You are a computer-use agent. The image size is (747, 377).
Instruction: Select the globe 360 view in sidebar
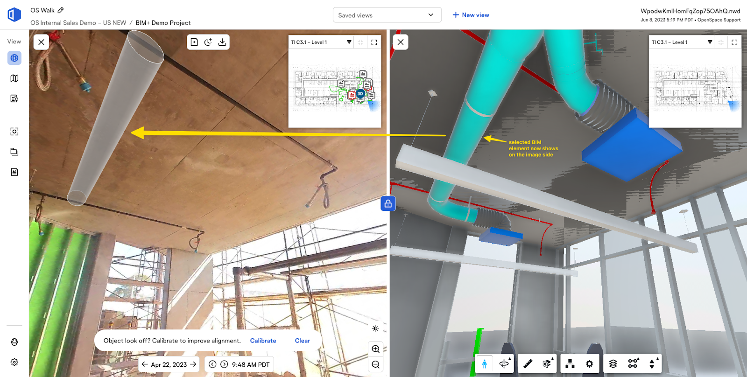tap(14, 58)
